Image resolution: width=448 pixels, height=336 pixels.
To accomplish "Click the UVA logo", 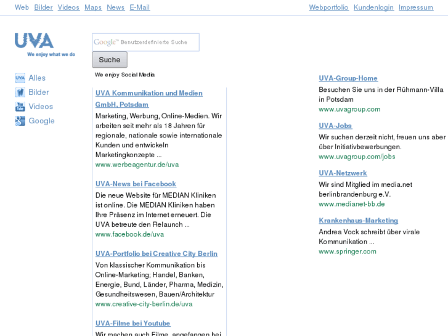I will (34, 40).
